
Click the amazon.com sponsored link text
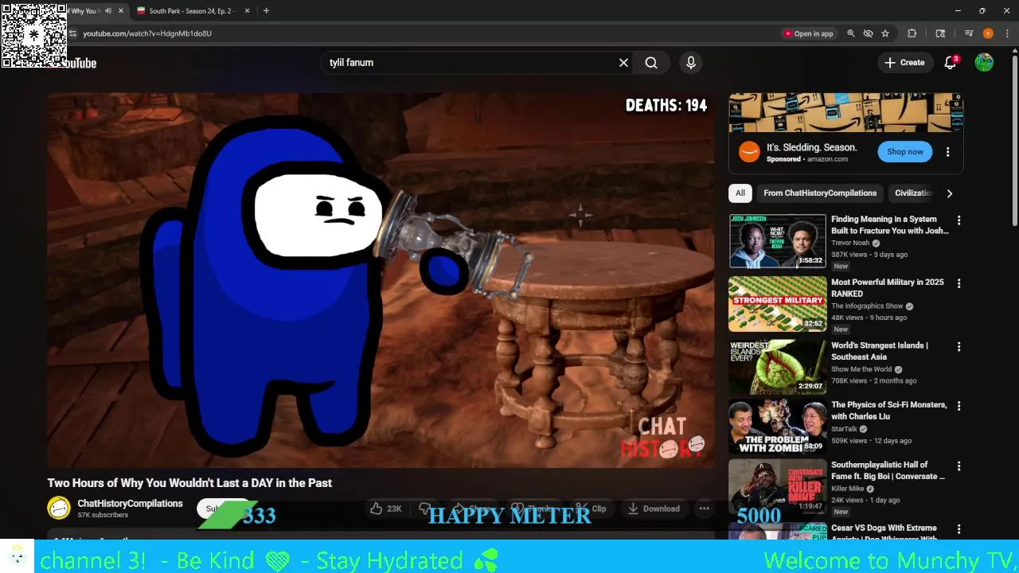(x=828, y=159)
